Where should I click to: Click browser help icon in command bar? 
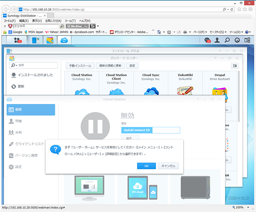(247, 32)
